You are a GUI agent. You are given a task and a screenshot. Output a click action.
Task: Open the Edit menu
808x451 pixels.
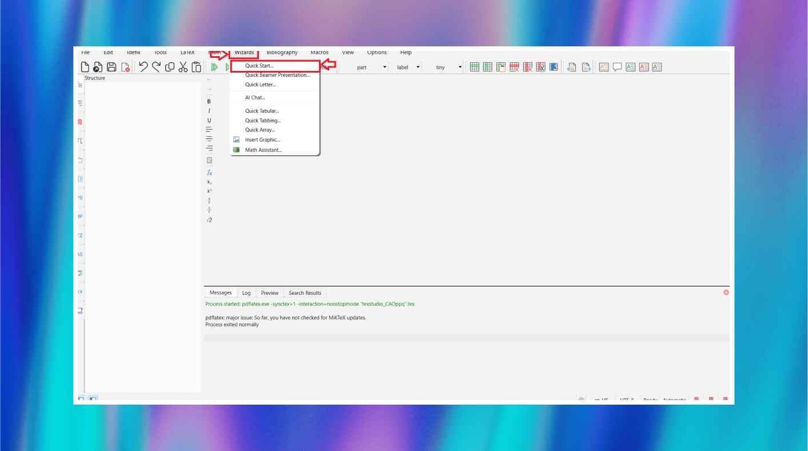point(108,52)
